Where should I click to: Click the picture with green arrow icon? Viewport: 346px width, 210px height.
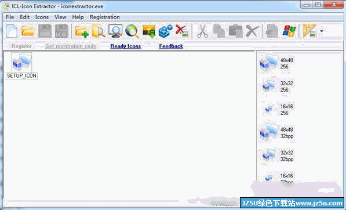[x=149, y=31]
